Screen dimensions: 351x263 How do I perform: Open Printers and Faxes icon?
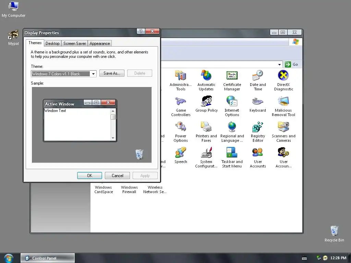coord(206,132)
